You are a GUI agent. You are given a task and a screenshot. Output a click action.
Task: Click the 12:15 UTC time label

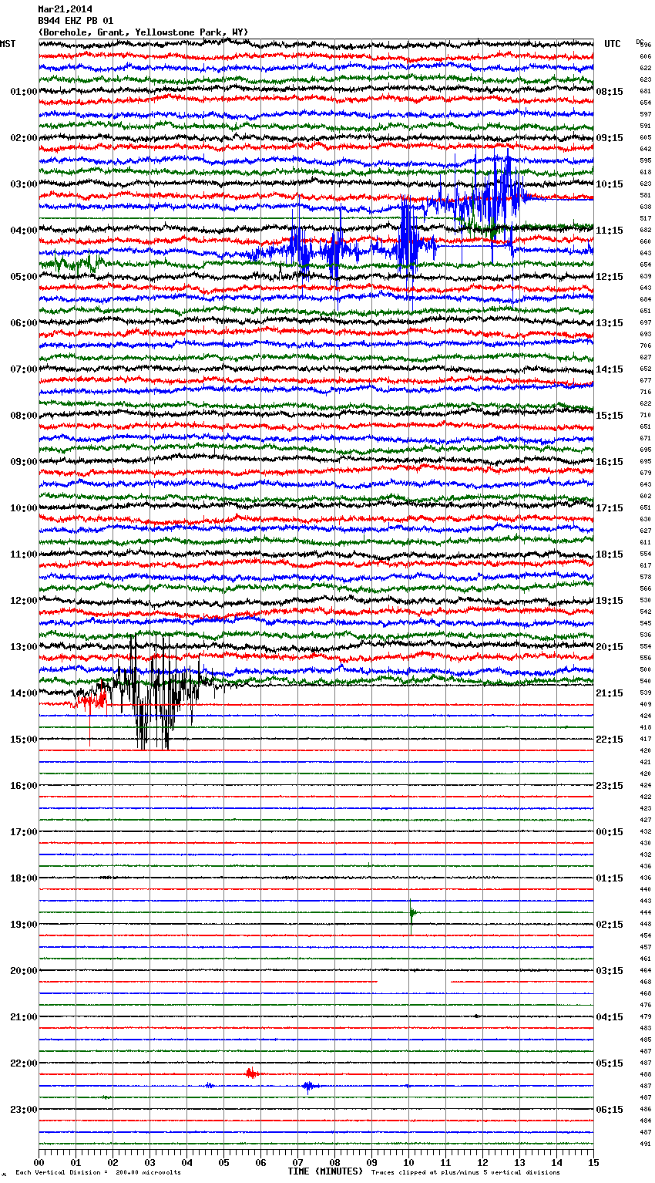[x=610, y=277]
